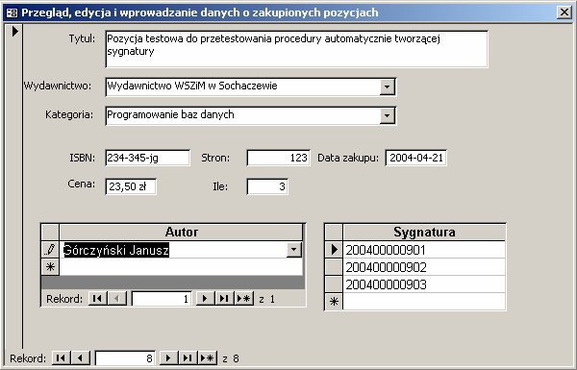Go to previous record in main navigation bar
Viewport: 577px width, 370px height.
[80, 358]
